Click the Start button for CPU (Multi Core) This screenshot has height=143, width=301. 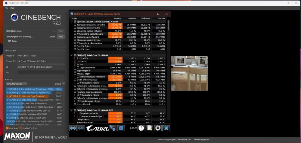point(61,31)
